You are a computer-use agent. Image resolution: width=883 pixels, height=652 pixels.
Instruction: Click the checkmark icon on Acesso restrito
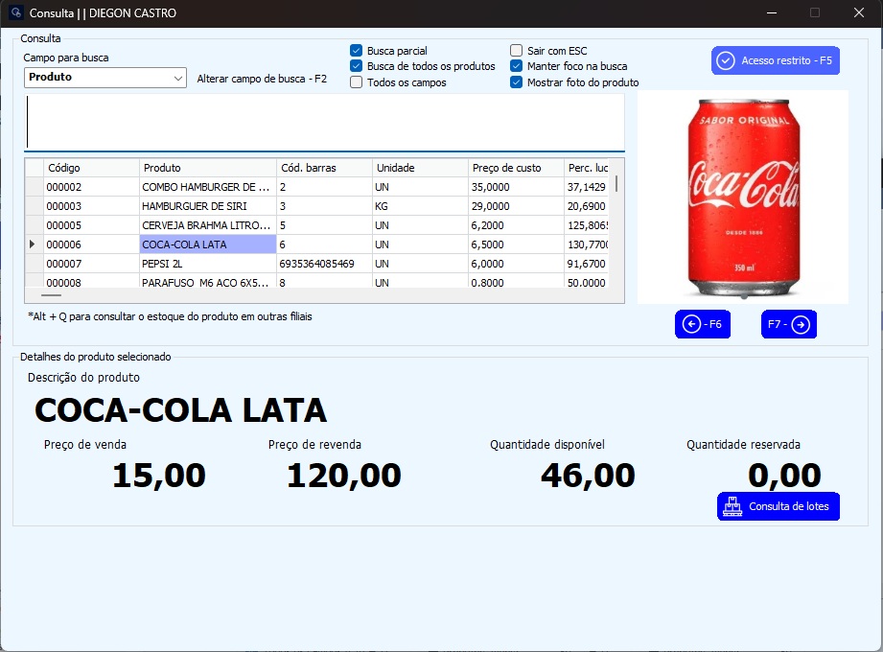point(726,60)
